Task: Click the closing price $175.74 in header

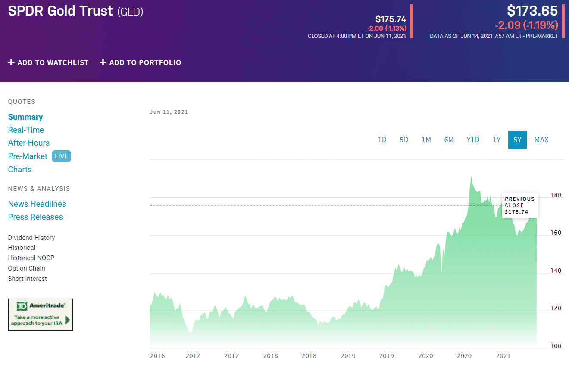Action: click(391, 19)
